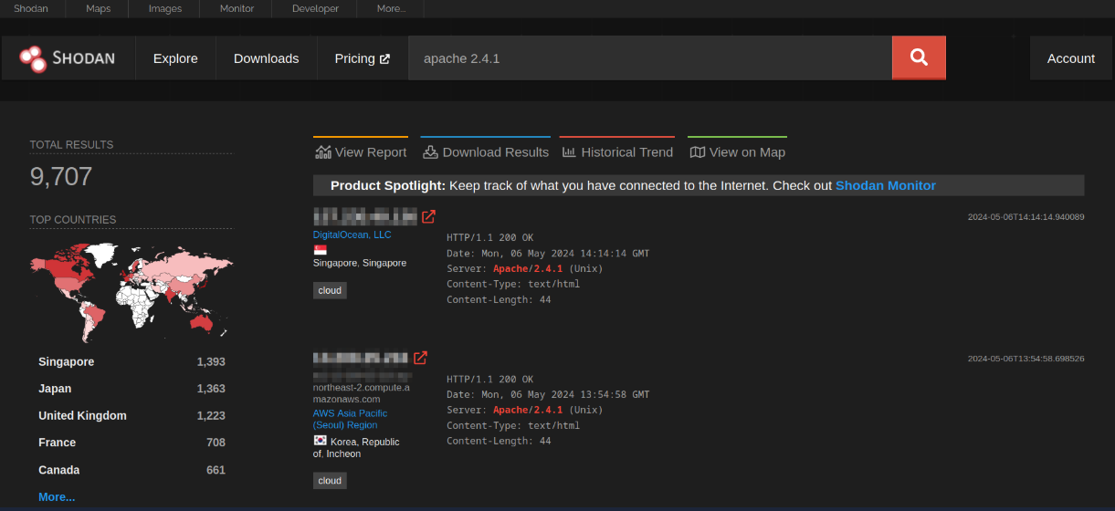Click the View on Map map icon
Viewport: 1115px width, 511px height.
(x=697, y=152)
